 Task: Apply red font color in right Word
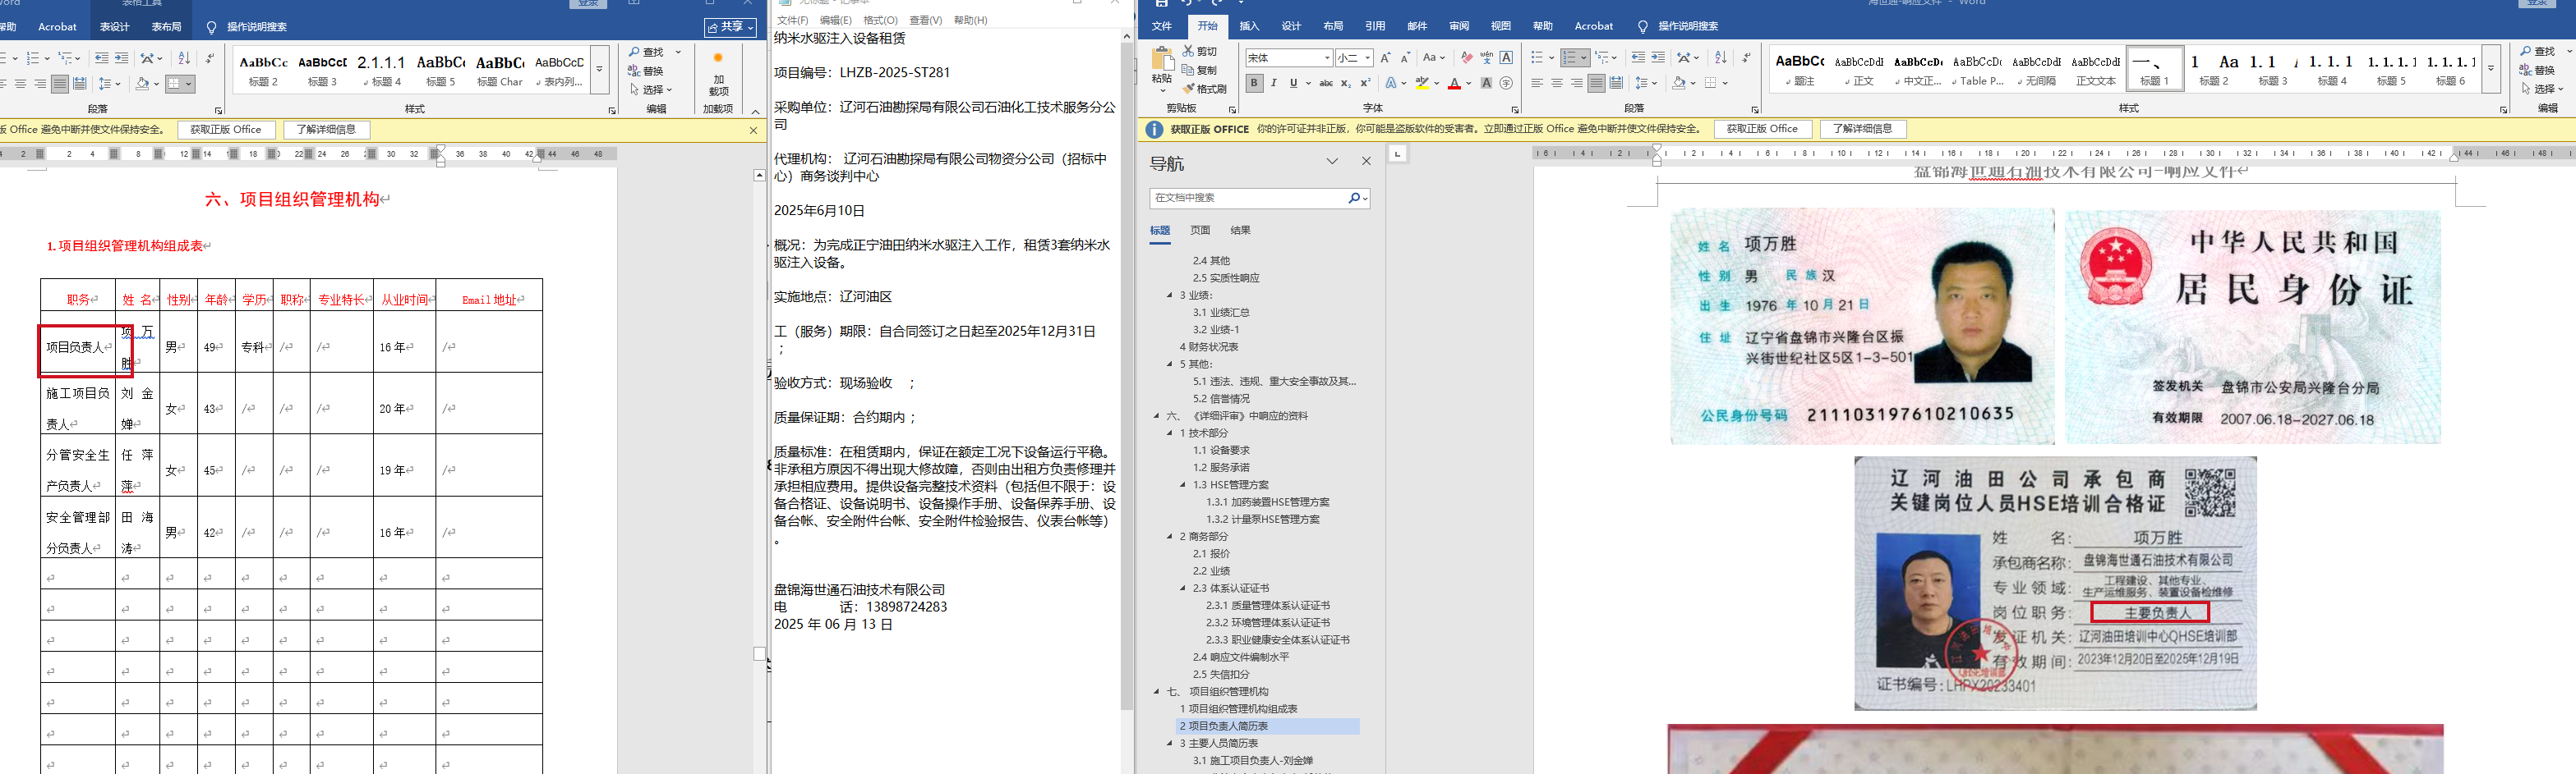(x=1454, y=83)
